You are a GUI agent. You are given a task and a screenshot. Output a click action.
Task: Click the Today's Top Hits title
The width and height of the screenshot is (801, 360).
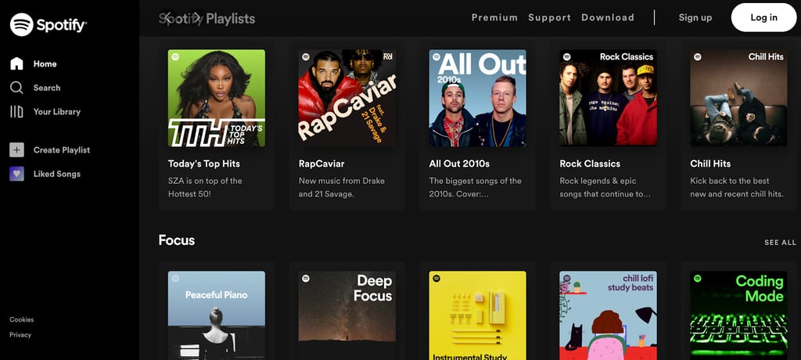[204, 164]
